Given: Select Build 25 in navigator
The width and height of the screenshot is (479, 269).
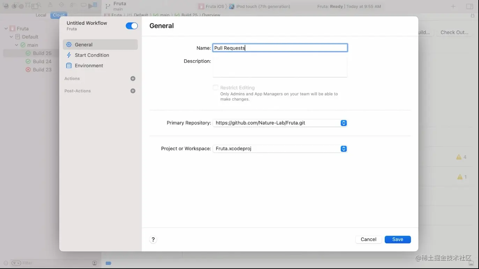Looking at the screenshot, I should coord(38,53).
